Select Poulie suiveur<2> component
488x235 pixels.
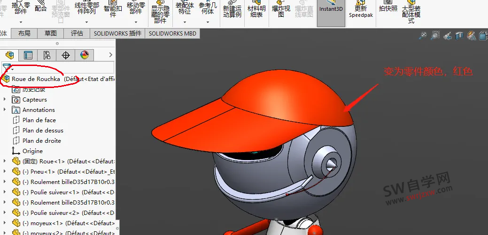tap(63, 213)
